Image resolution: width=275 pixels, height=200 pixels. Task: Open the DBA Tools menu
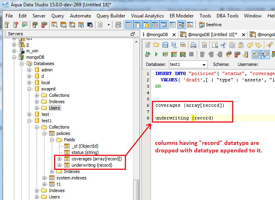(x=227, y=16)
